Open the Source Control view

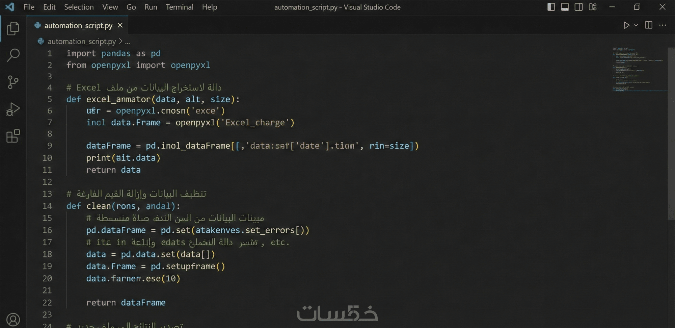tap(13, 82)
